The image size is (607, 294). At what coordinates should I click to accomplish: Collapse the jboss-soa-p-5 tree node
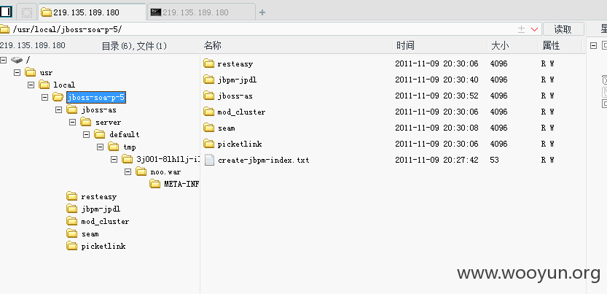[45, 97]
